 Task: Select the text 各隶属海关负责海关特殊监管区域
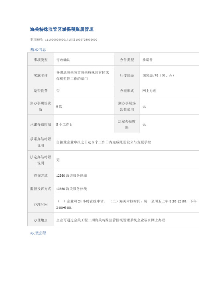pyautogui.click(x=83, y=72)
